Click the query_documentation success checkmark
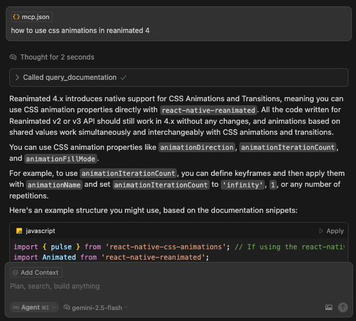The image size is (356, 321). [124, 78]
